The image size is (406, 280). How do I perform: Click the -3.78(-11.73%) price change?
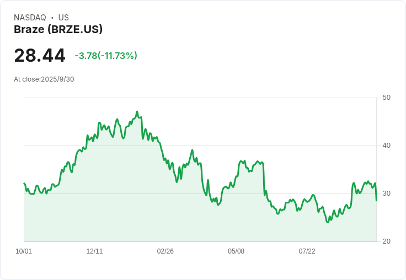[106, 56]
